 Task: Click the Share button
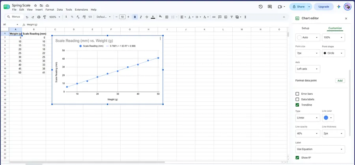pos(299,7)
